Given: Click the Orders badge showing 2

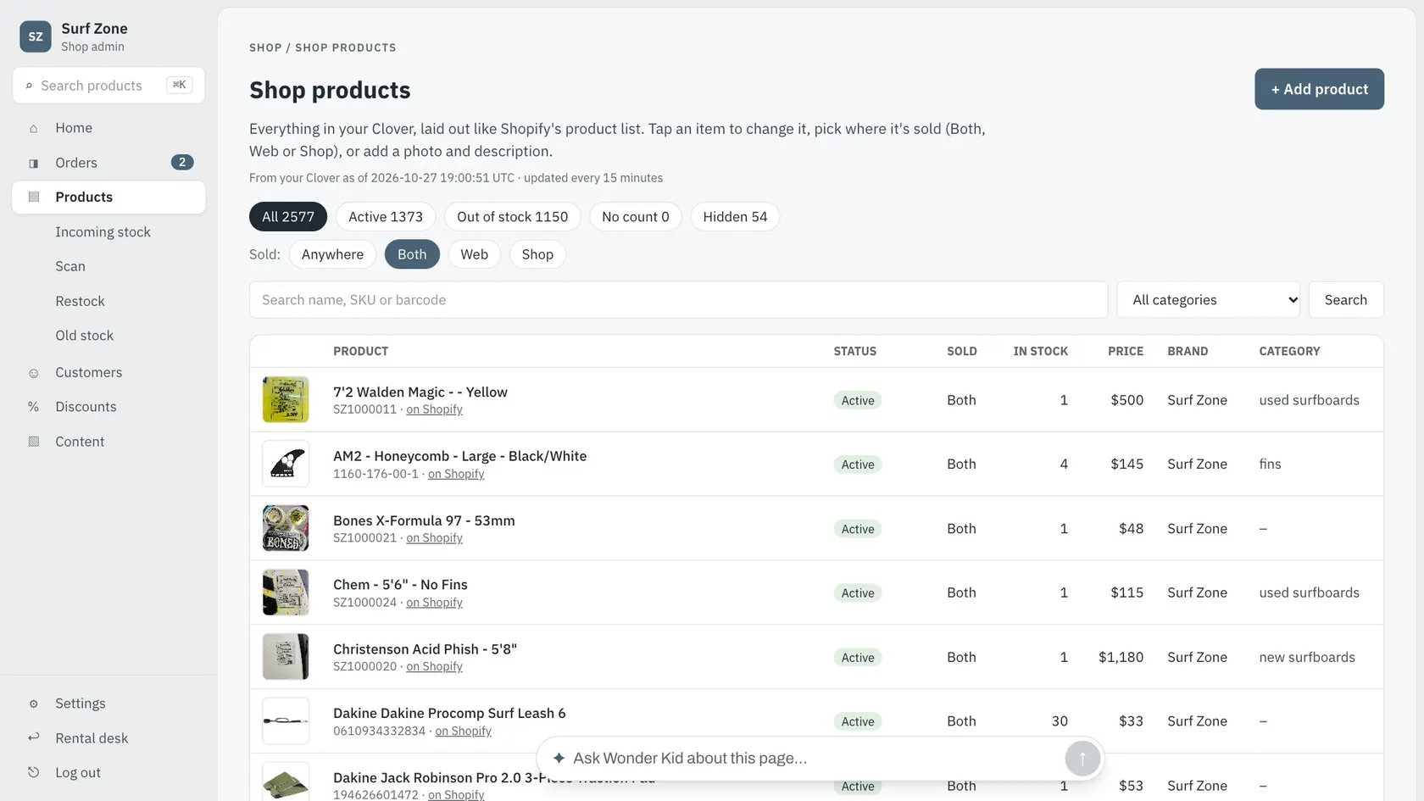Looking at the screenshot, I should point(182,162).
